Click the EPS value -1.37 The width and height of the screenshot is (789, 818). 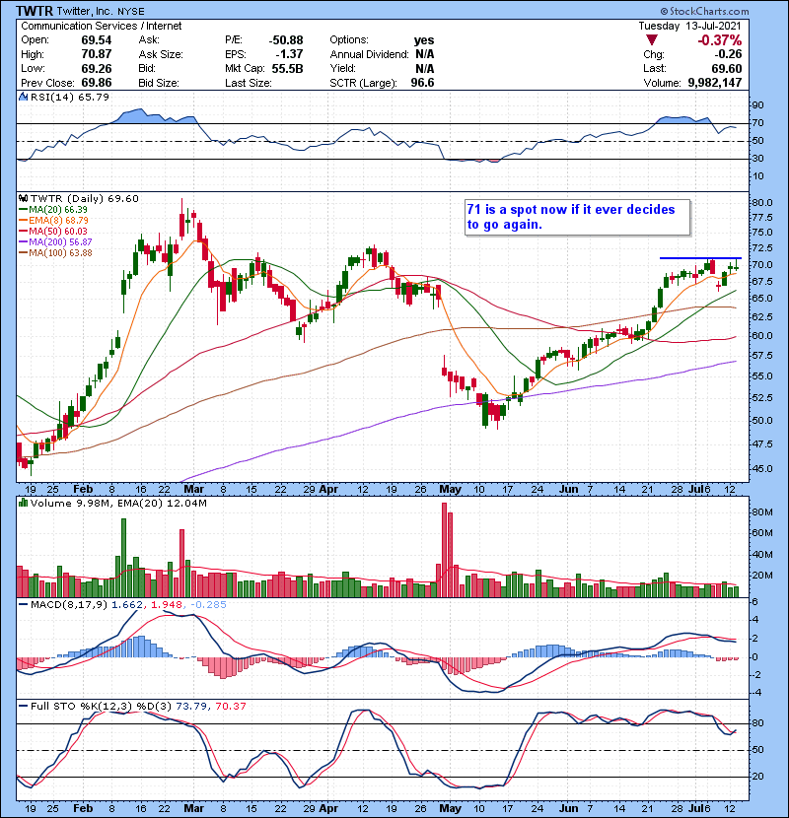[x=291, y=54]
